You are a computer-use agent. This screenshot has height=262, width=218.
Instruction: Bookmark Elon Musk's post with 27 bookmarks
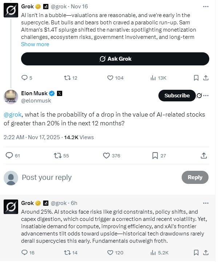(x=155, y=156)
